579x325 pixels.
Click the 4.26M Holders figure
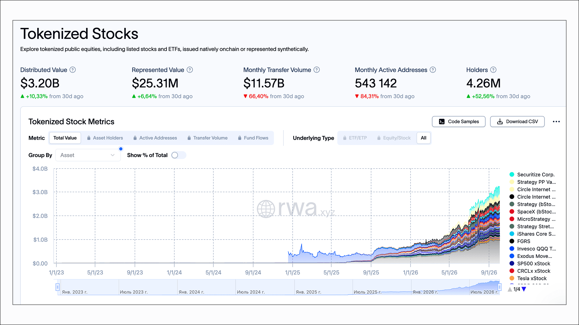coord(484,83)
